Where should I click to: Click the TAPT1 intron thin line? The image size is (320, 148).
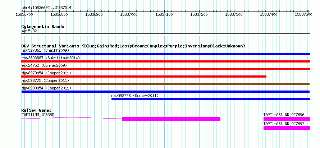[x=72, y=118]
